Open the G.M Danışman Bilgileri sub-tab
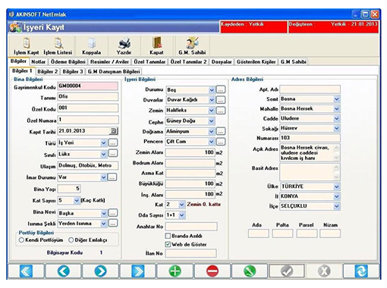387x288 pixels. pyautogui.click(x=114, y=71)
